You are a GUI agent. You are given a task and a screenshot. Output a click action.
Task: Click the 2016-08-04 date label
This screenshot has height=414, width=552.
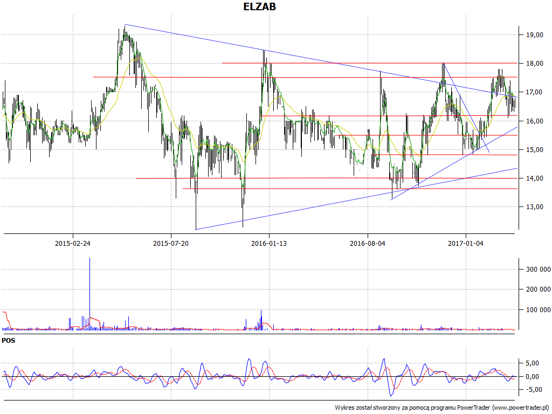pyautogui.click(x=368, y=243)
